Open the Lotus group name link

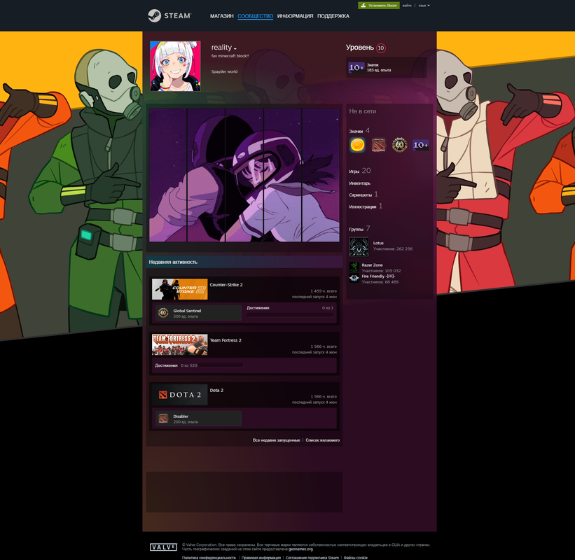pos(378,243)
